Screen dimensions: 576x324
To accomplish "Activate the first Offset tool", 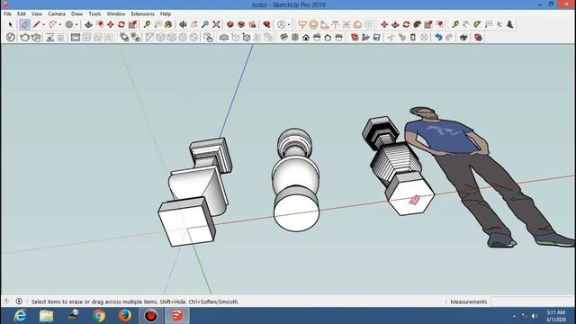I will pos(100,24).
